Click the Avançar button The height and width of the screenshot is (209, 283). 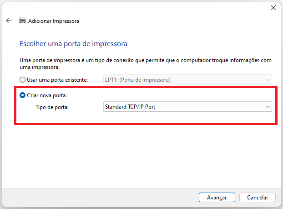coord(217,198)
